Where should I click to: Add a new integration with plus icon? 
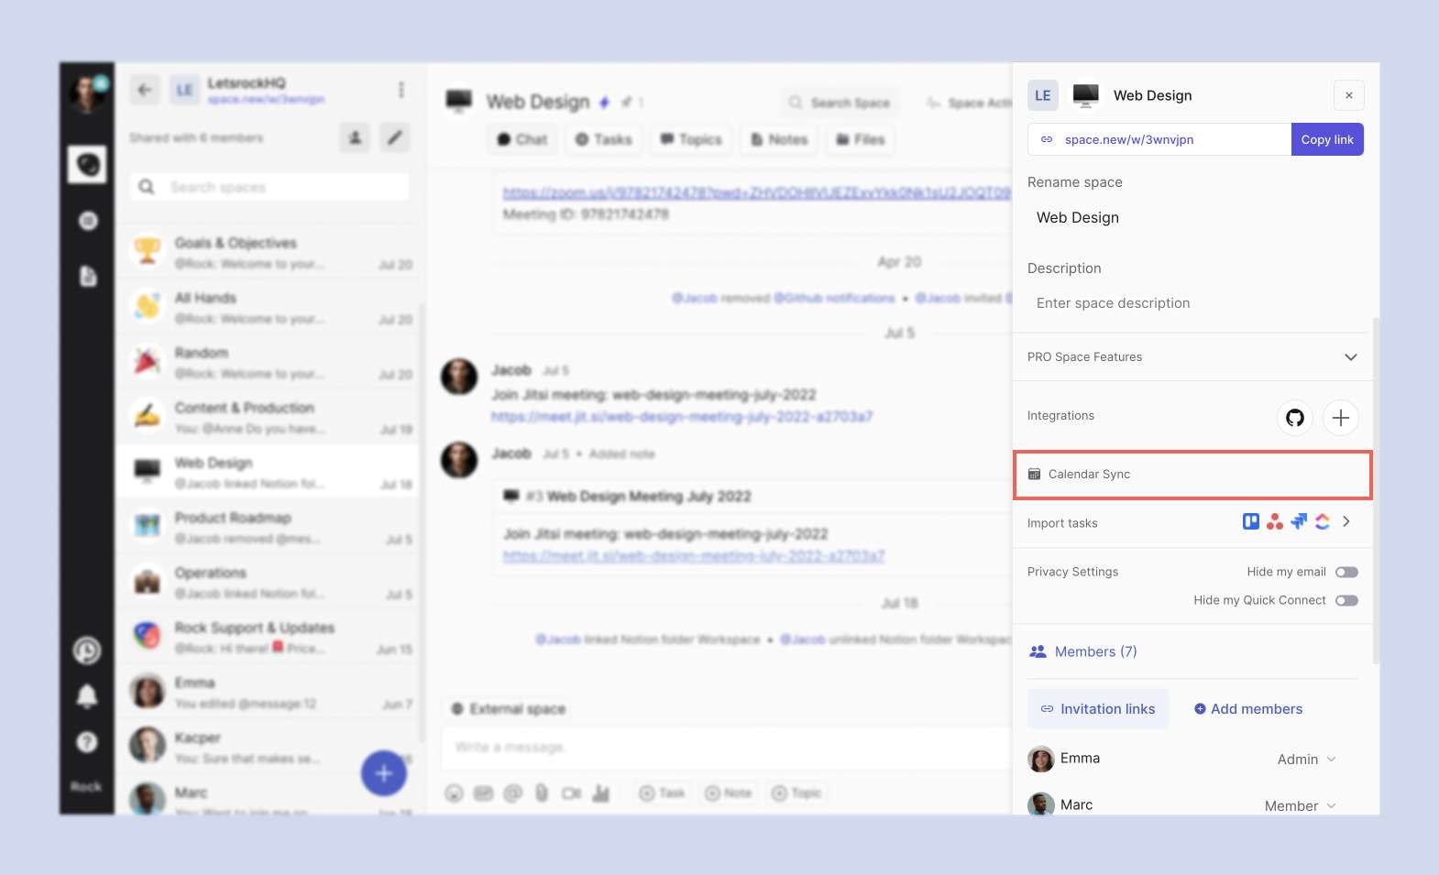(x=1340, y=418)
